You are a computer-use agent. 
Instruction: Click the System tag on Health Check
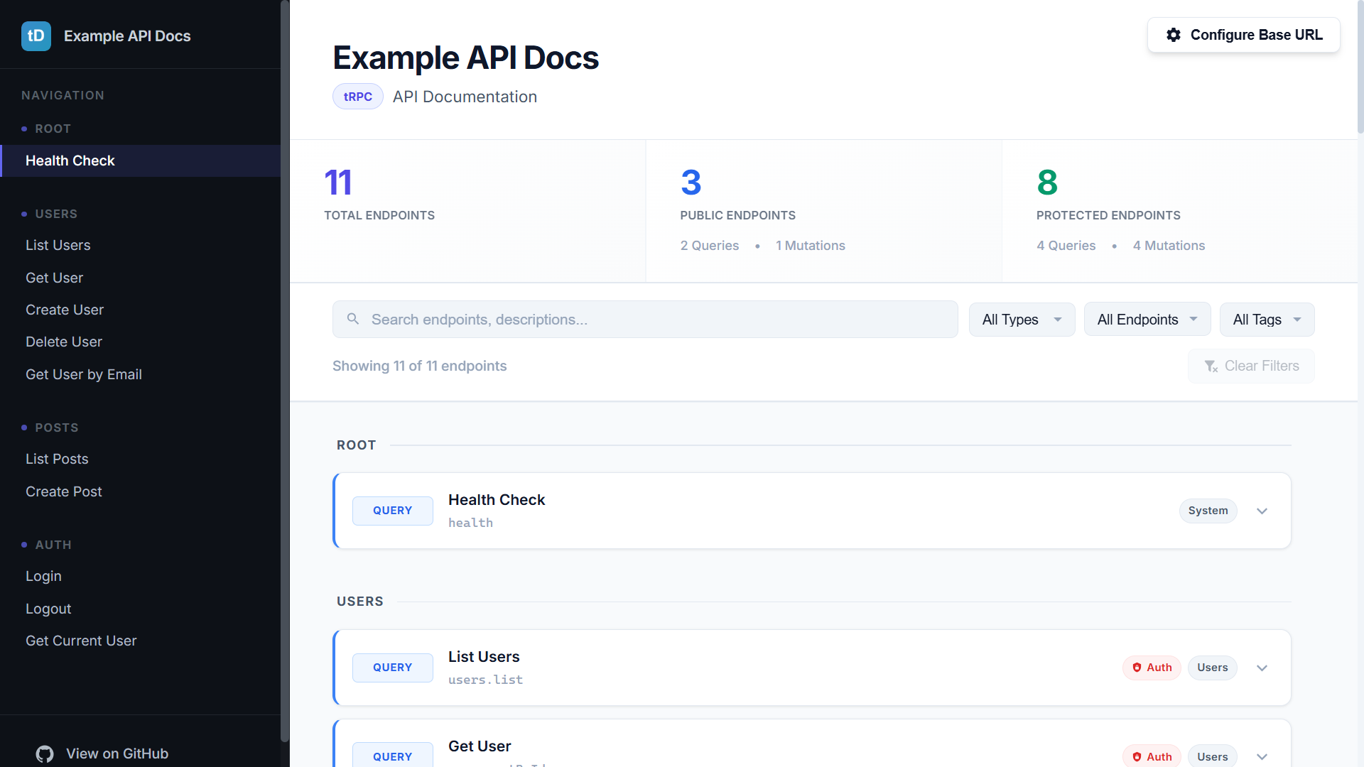tap(1208, 511)
